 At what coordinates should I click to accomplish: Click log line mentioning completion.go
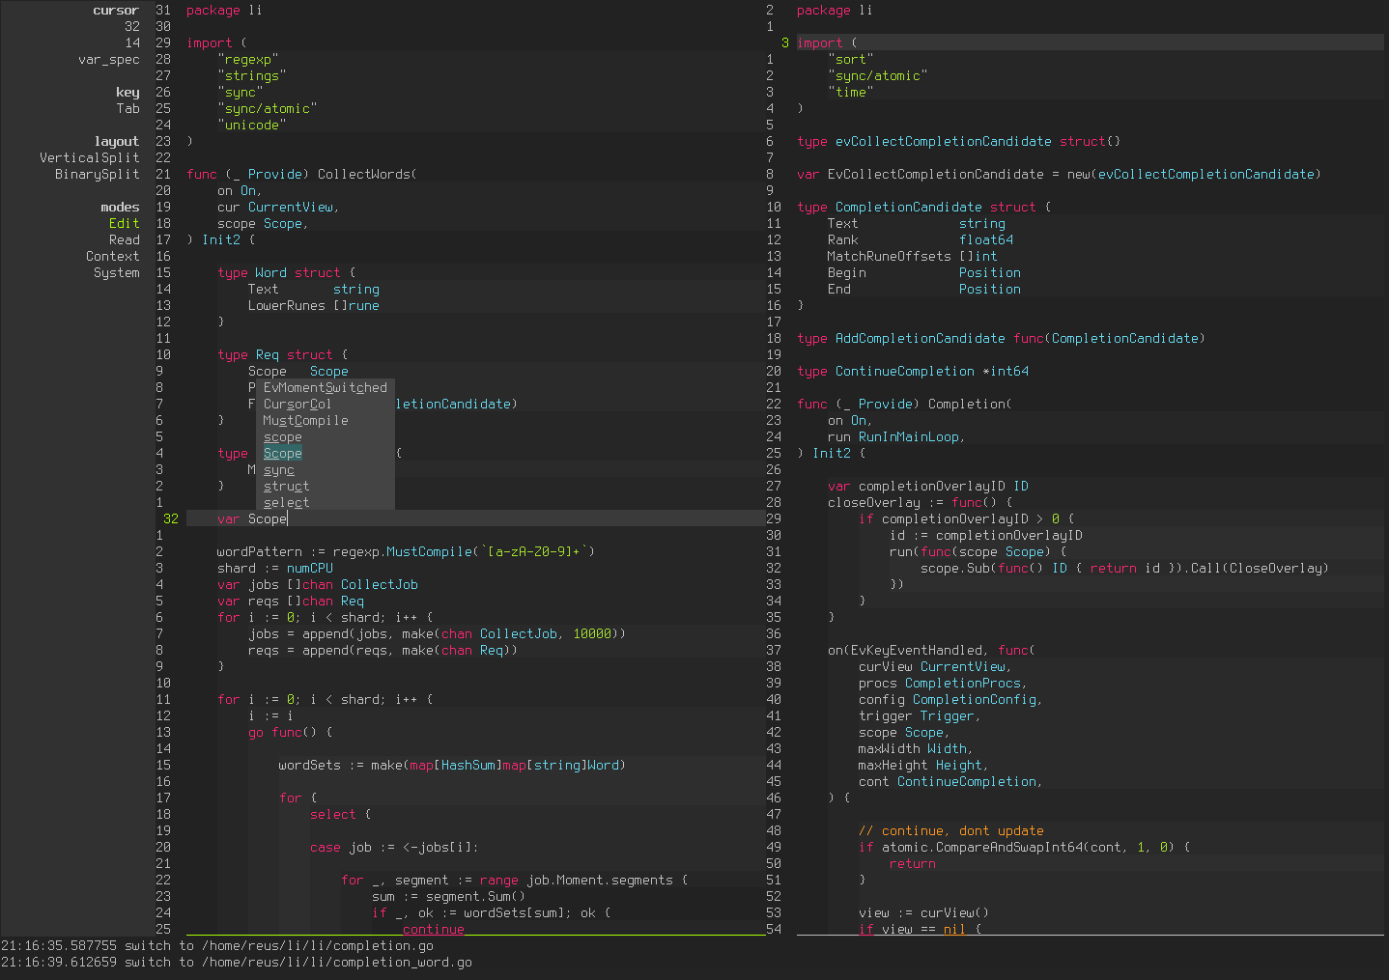(217, 945)
